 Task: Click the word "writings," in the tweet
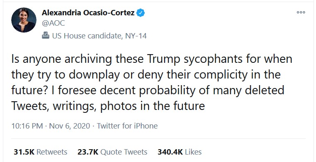coord(75,106)
